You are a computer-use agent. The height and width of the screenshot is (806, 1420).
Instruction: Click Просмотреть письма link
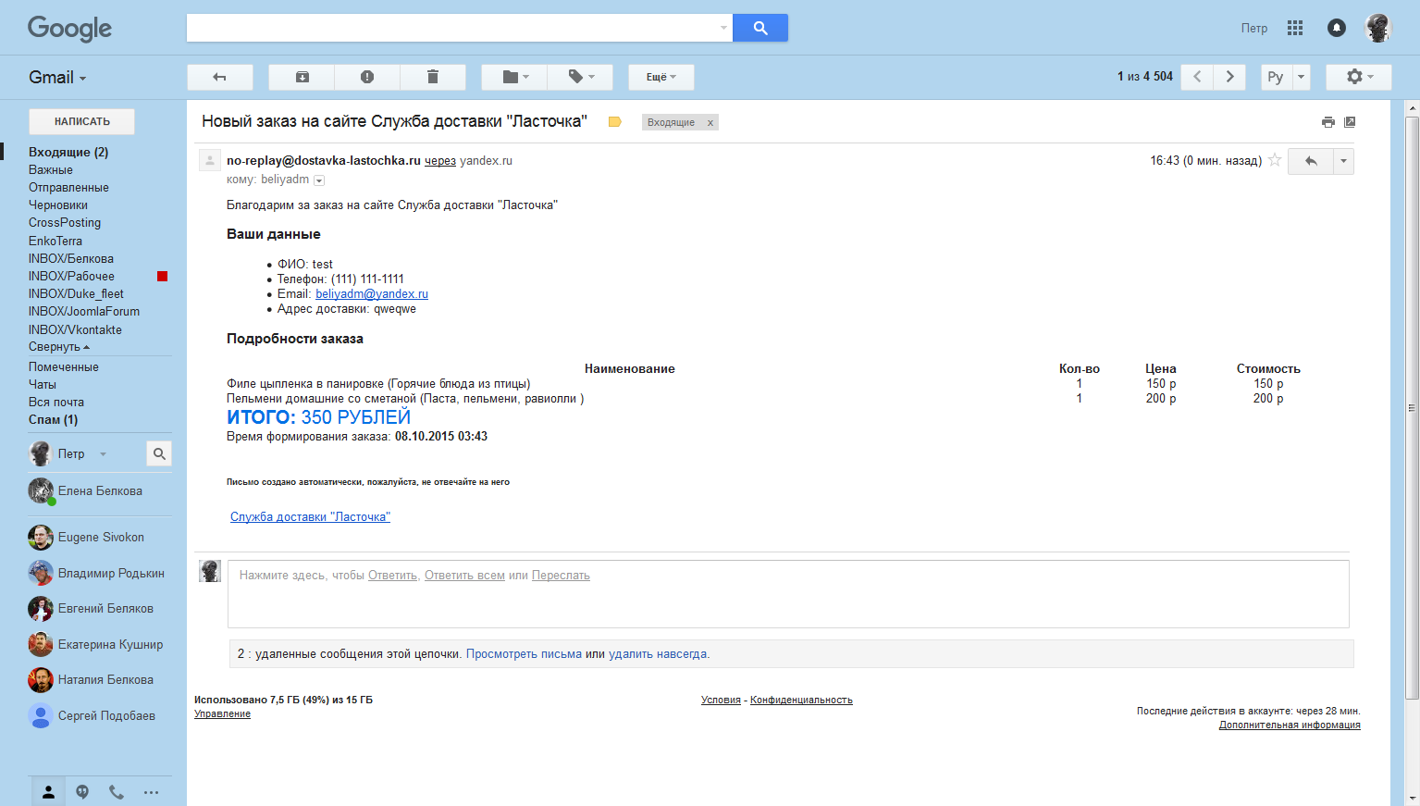coord(524,653)
